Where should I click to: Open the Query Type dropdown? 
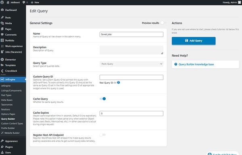(131, 64)
